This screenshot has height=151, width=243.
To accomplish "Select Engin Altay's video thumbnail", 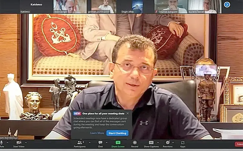I will coord(137,7).
